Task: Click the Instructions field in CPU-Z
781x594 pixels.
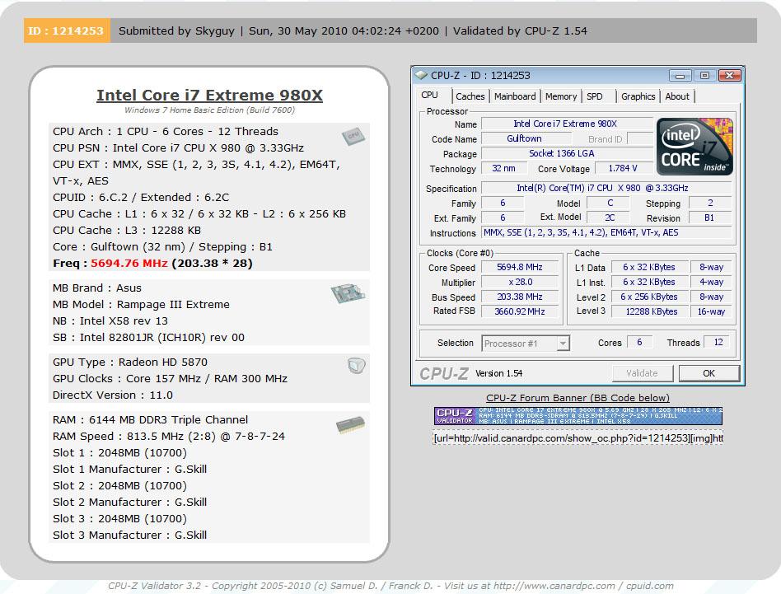Action: coord(606,232)
